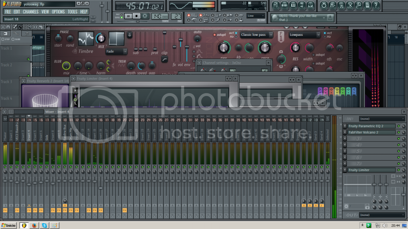Open Harmor Classic low pass dropdown
This screenshot has width=408, height=229.
[x=256, y=35]
